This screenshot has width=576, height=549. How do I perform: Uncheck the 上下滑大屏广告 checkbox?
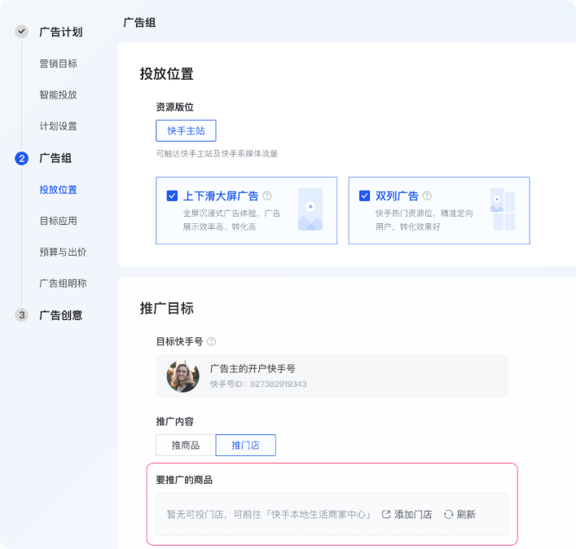click(x=172, y=195)
